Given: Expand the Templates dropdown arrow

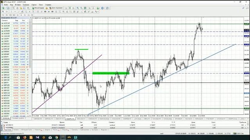Looking at the screenshot, I should coord(109,8).
